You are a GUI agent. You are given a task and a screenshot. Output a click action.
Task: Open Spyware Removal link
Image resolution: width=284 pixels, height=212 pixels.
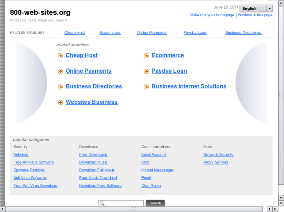tap(30, 170)
